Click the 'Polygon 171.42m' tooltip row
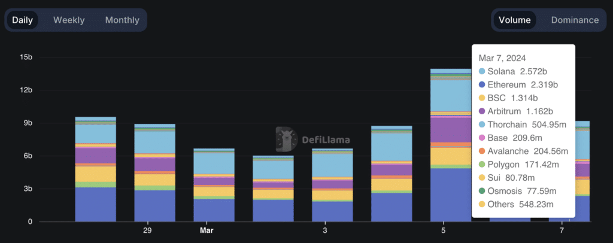 pyautogui.click(x=519, y=165)
